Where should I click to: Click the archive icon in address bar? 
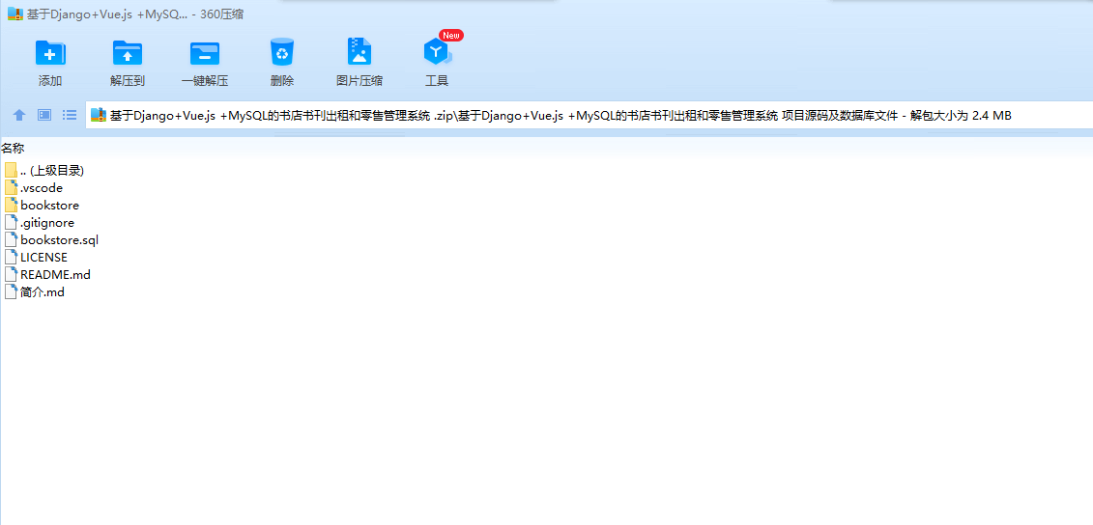(x=99, y=115)
